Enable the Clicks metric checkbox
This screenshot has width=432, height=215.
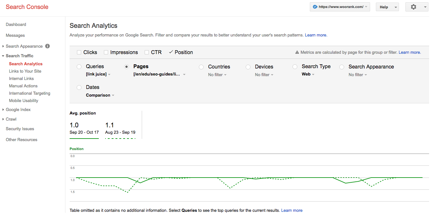point(79,52)
